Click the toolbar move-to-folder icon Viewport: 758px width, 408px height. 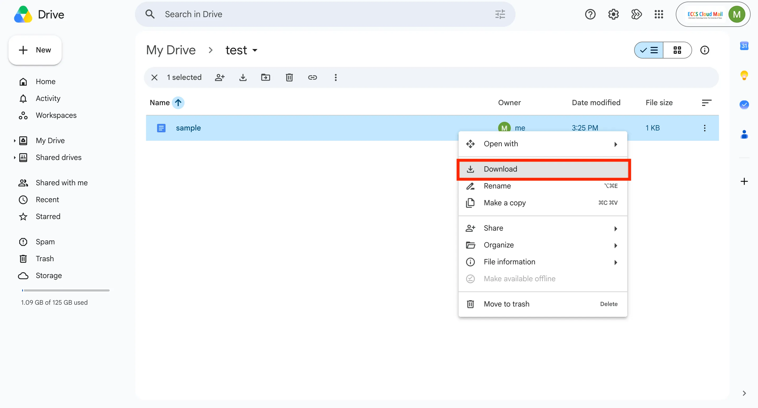click(266, 77)
